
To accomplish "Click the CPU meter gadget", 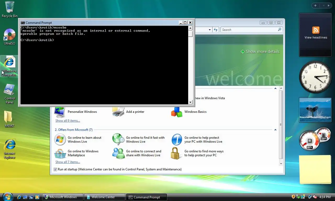I will tap(315, 139).
